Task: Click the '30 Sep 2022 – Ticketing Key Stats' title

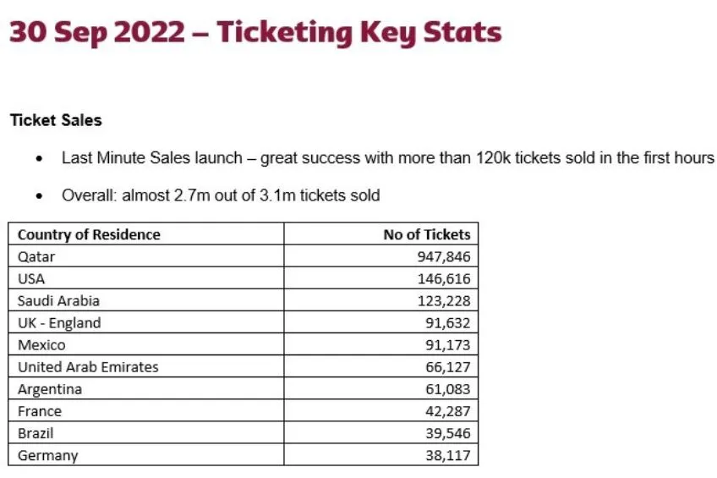Action: (255, 33)
